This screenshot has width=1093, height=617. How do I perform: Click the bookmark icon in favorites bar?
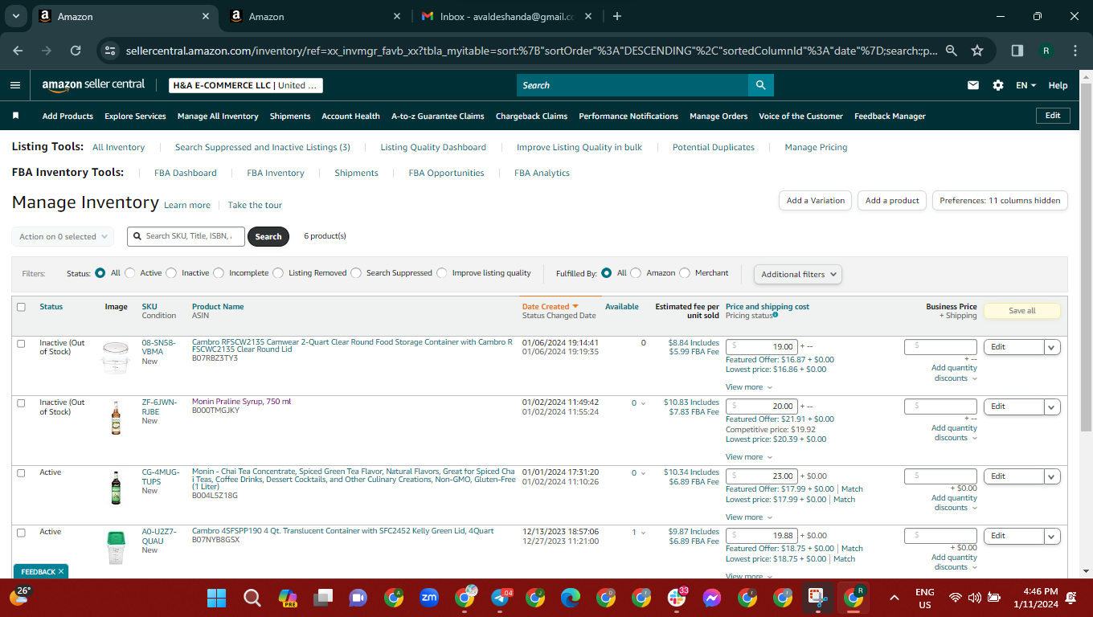pyautogui.click(x=15, y=116)
